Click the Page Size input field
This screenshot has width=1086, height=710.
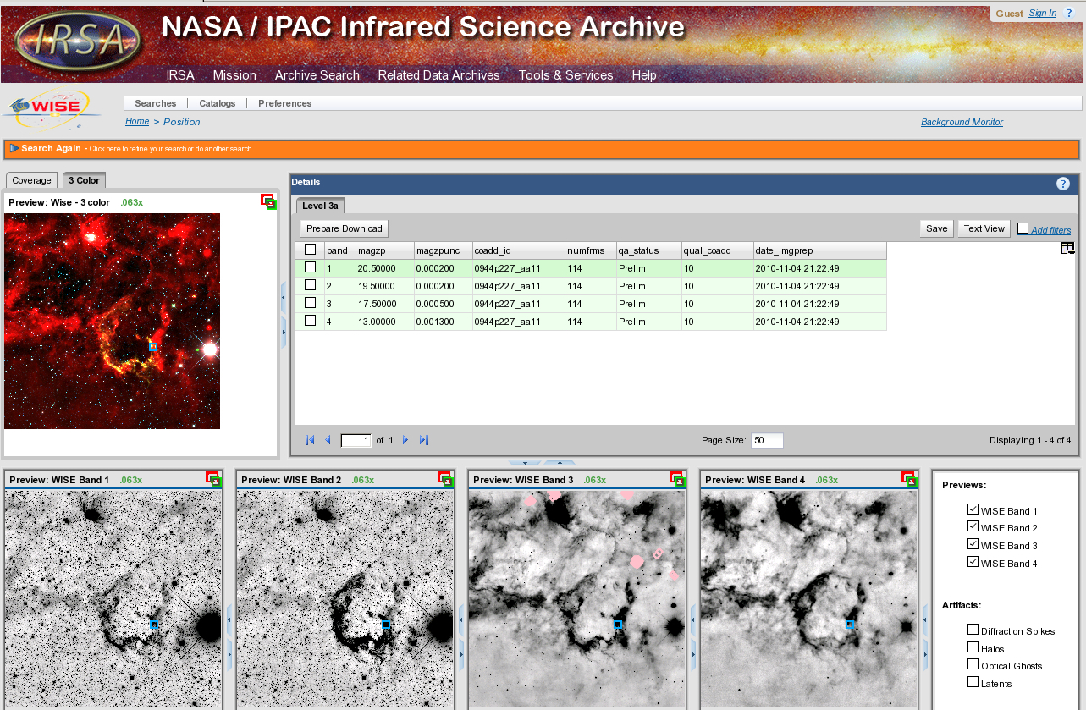click(x=766, y=440)
